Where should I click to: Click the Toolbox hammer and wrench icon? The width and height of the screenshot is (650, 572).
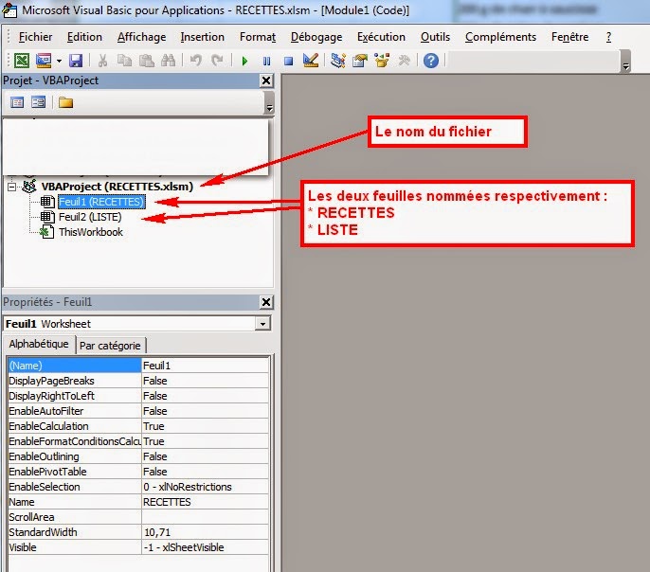404,61
